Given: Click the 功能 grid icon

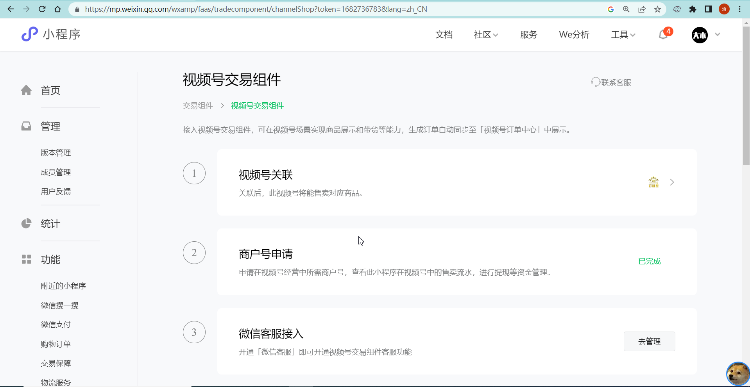Looking at the screenshot, I should pos(26,259).
